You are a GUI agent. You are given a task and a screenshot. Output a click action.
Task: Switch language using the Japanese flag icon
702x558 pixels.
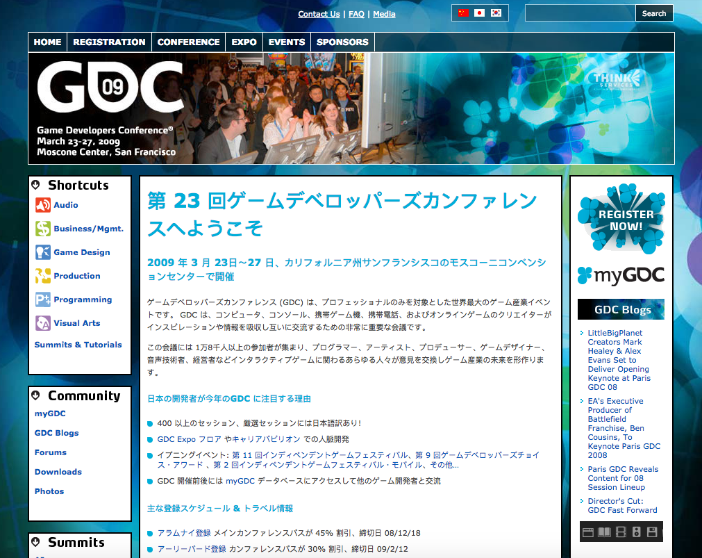(480, 13)
